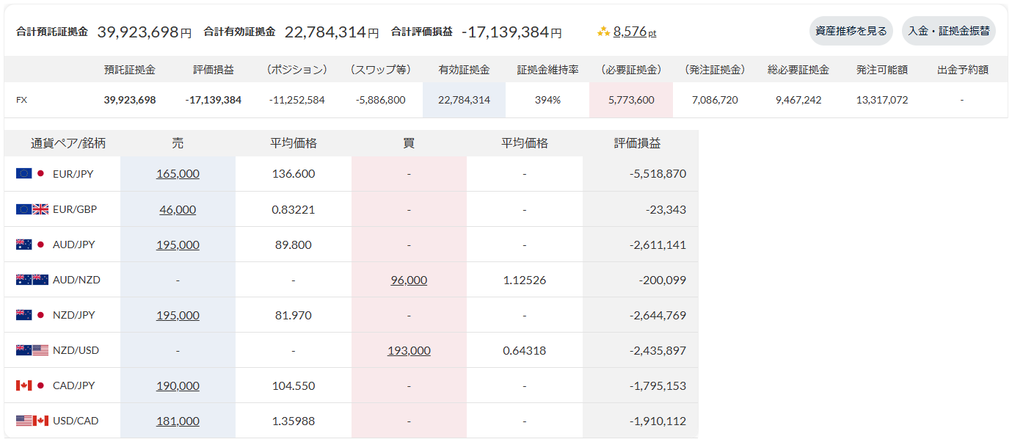Click the gold stars points icon
The width and height of the screenshot is (1012, 442).
click(x=603, y=32)
